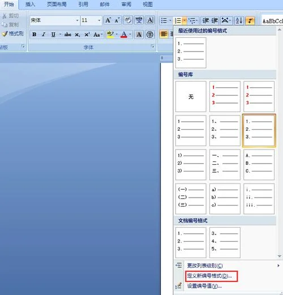Open the font name dropdown
Image resolution: width=283 pixels, height=295 pixels.
tap(77, 20)
